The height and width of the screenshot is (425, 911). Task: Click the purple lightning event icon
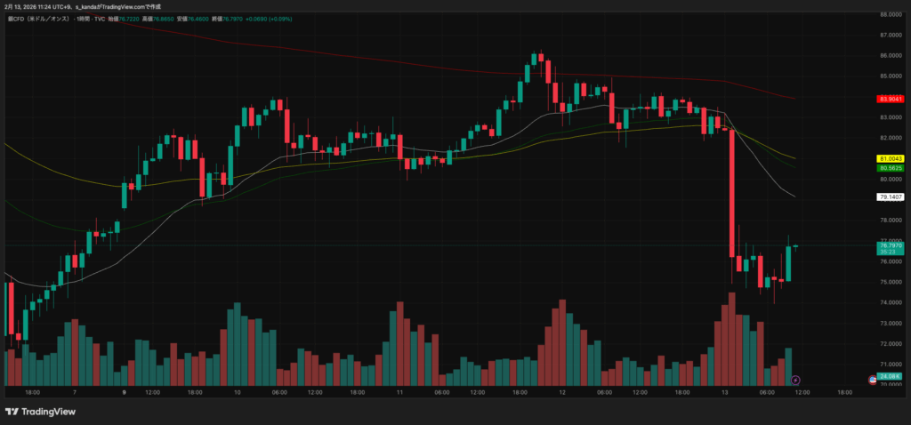pos(795,380)
